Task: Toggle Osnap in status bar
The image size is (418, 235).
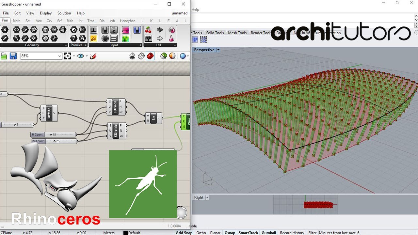Action: (x=230, y=233)
